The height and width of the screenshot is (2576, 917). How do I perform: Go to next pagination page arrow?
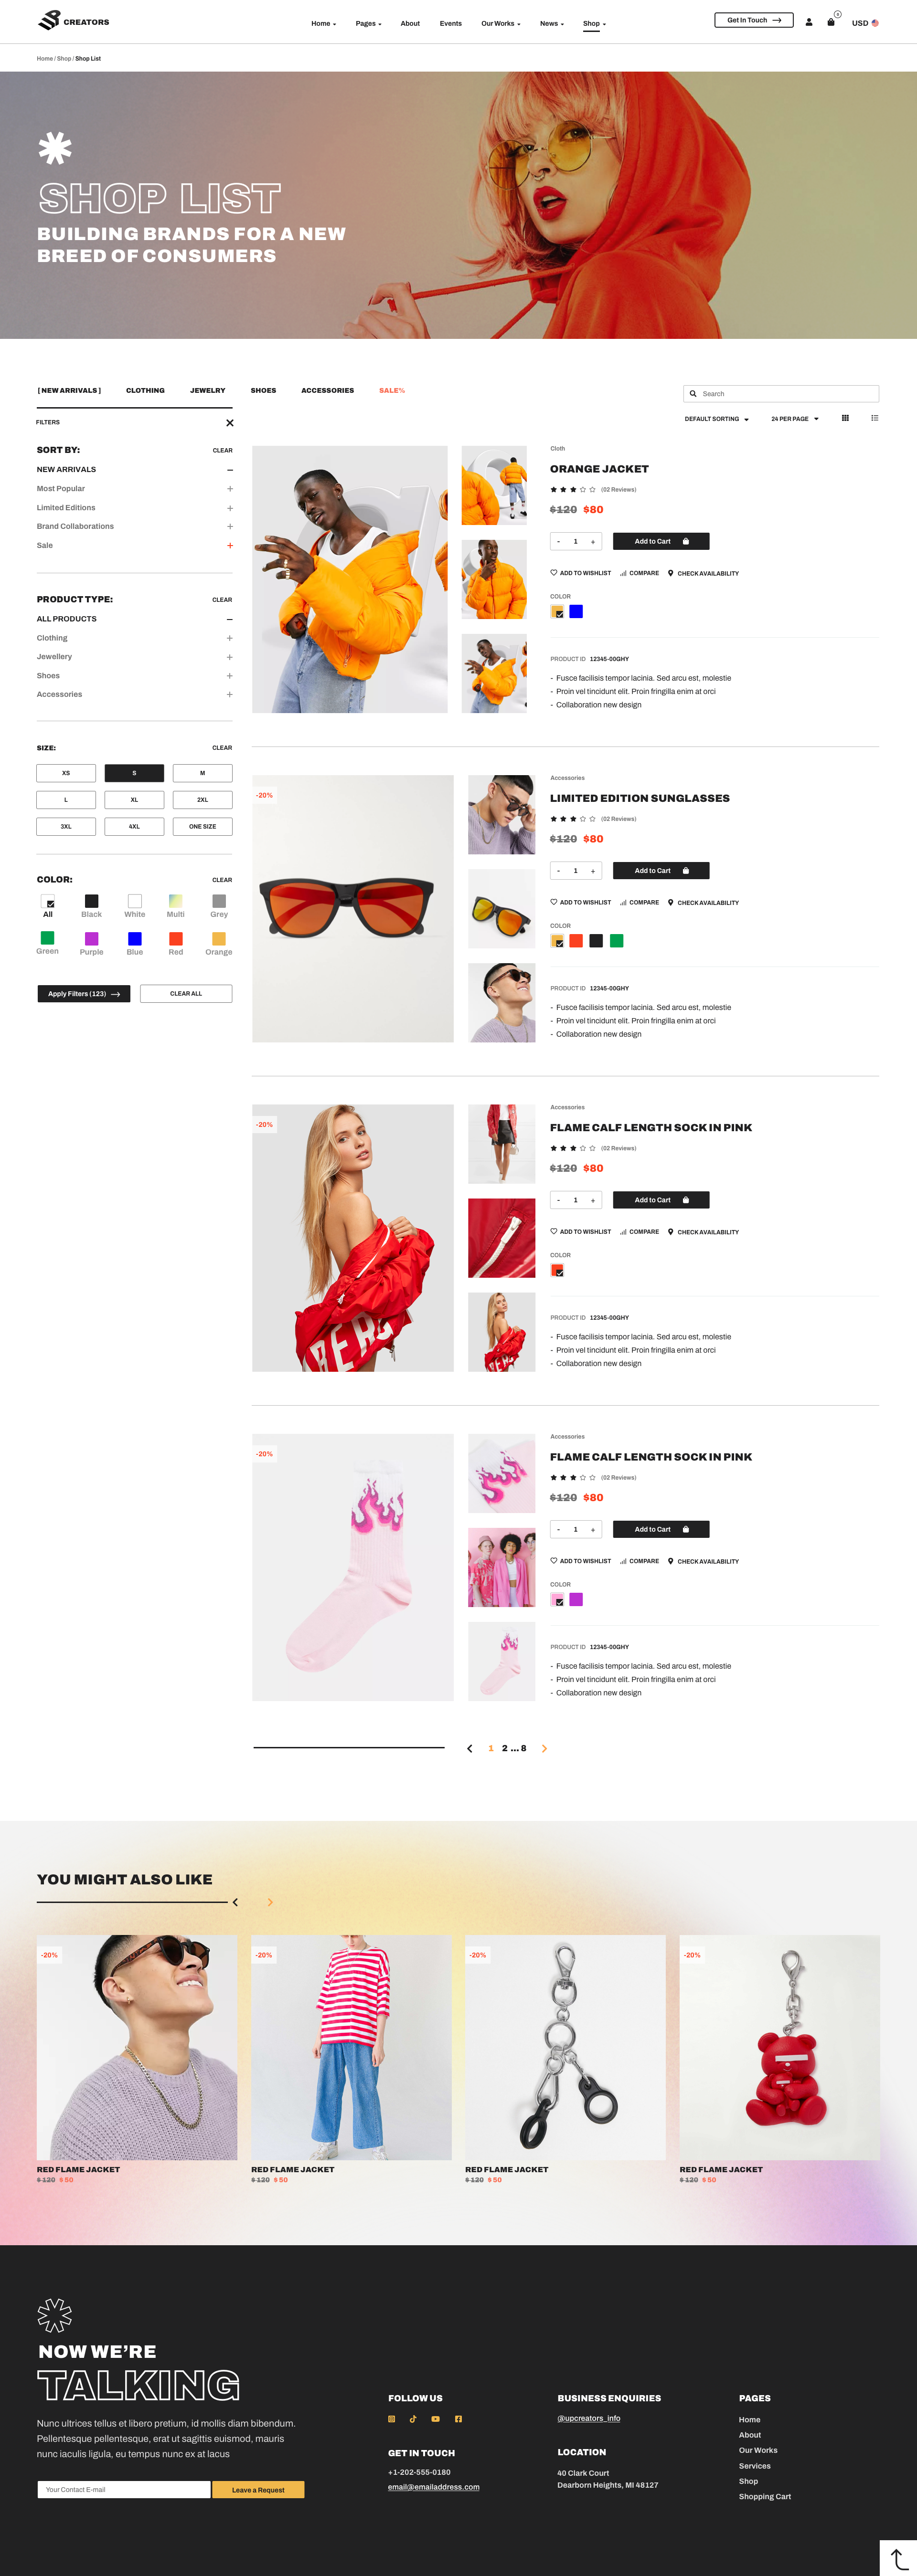(544, 1749)
